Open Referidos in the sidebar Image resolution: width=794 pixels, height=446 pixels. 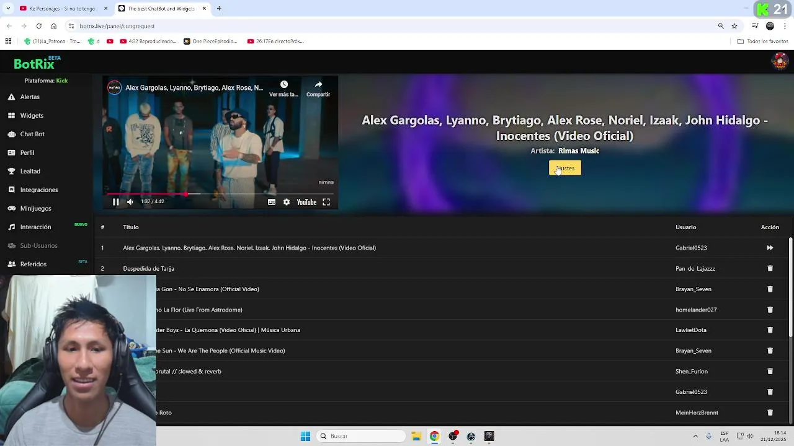tap(33, 265)
